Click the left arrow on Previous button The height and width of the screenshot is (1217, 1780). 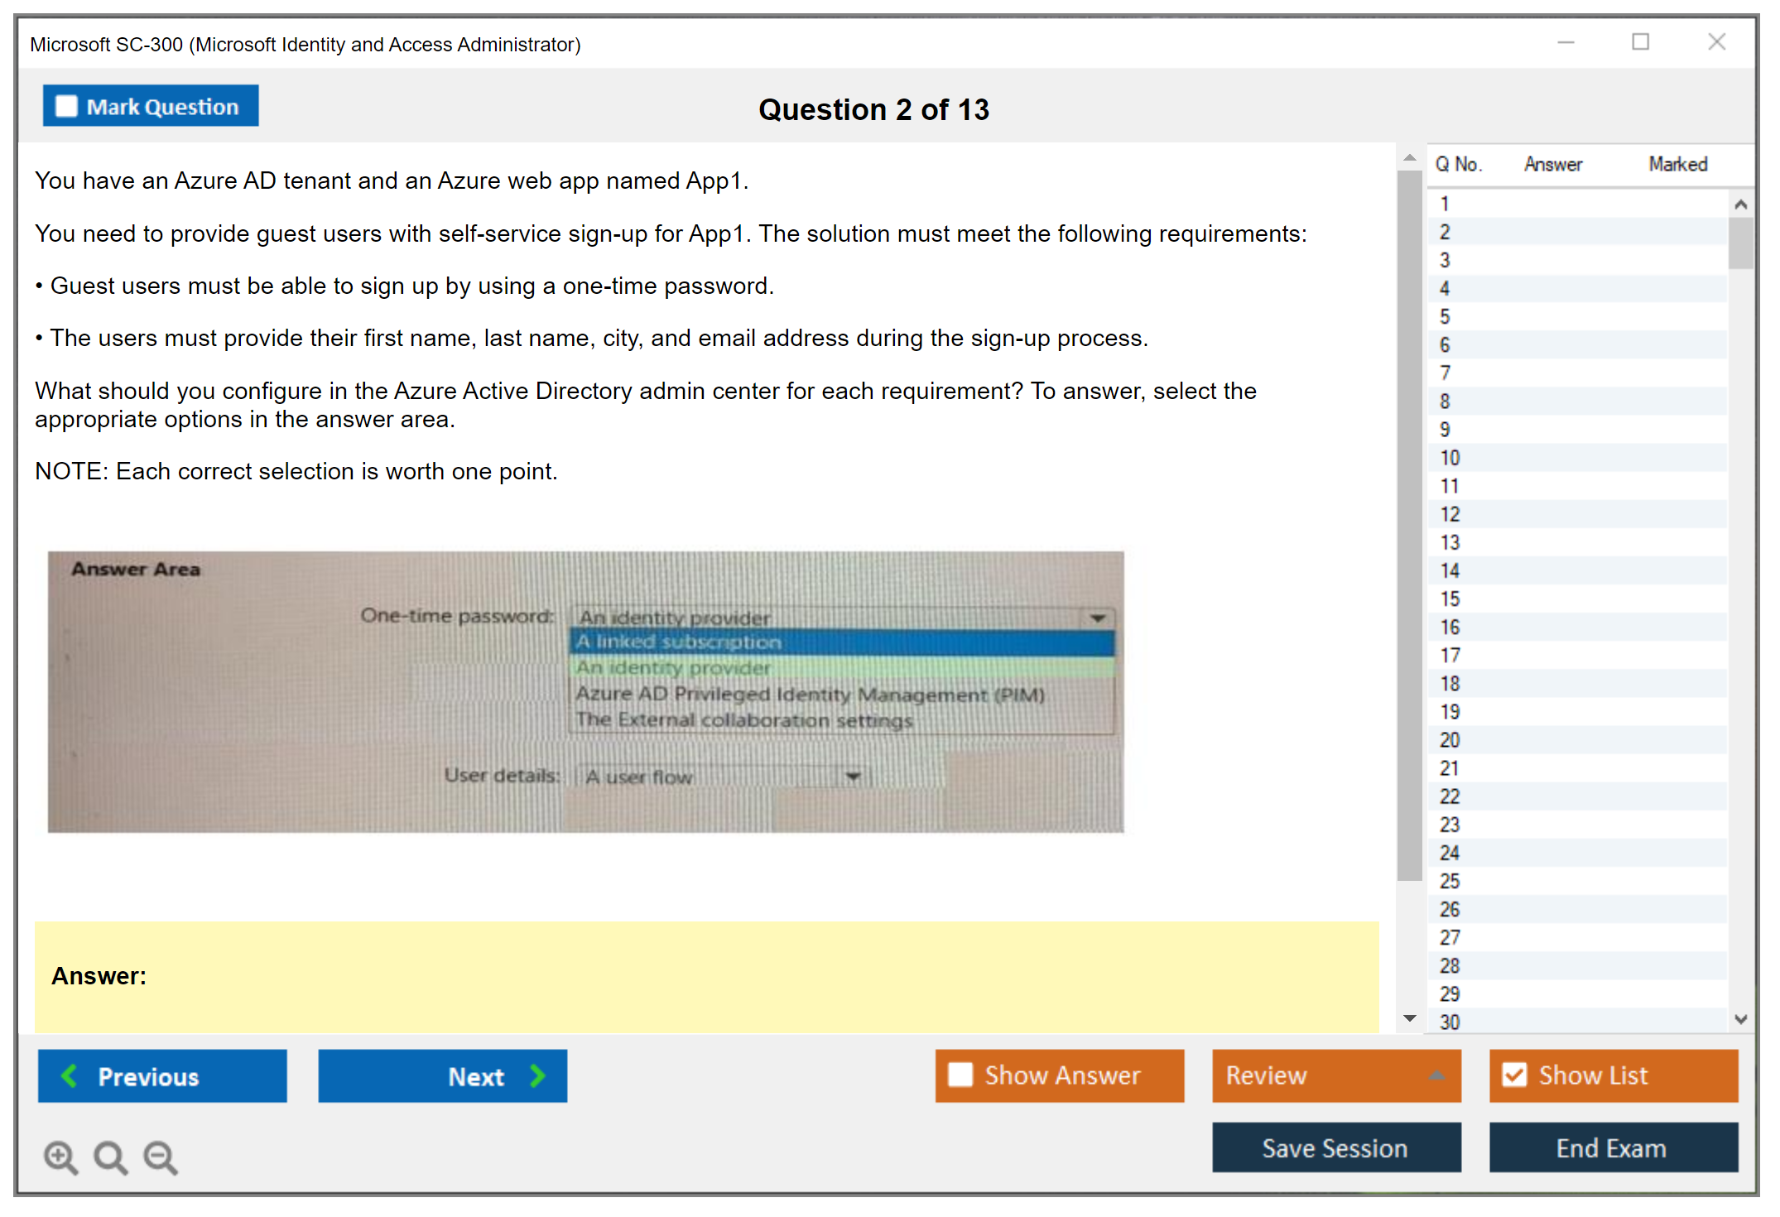tap(70, 1075)
